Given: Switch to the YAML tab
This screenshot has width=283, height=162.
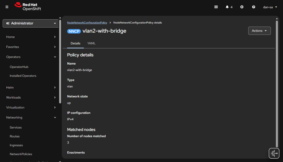Looking at the screenshot, I should click(91, 43).
